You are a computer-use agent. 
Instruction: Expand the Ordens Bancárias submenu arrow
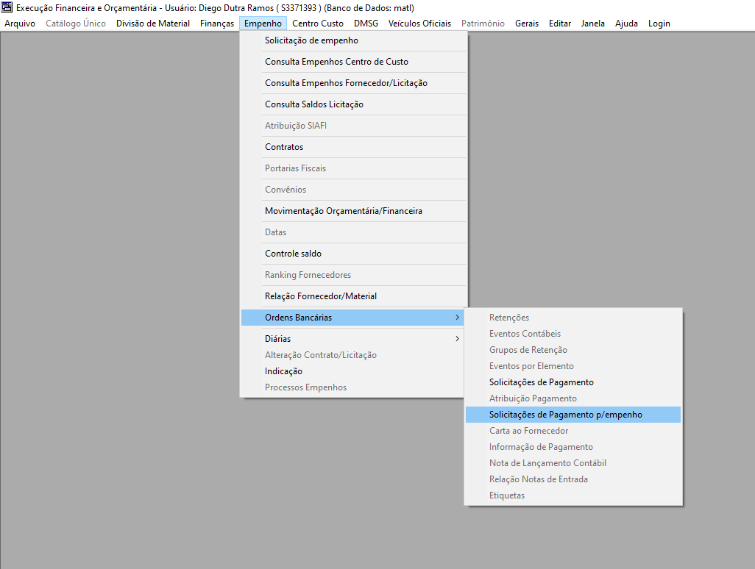pyautogui.click(x=457, y=318)
